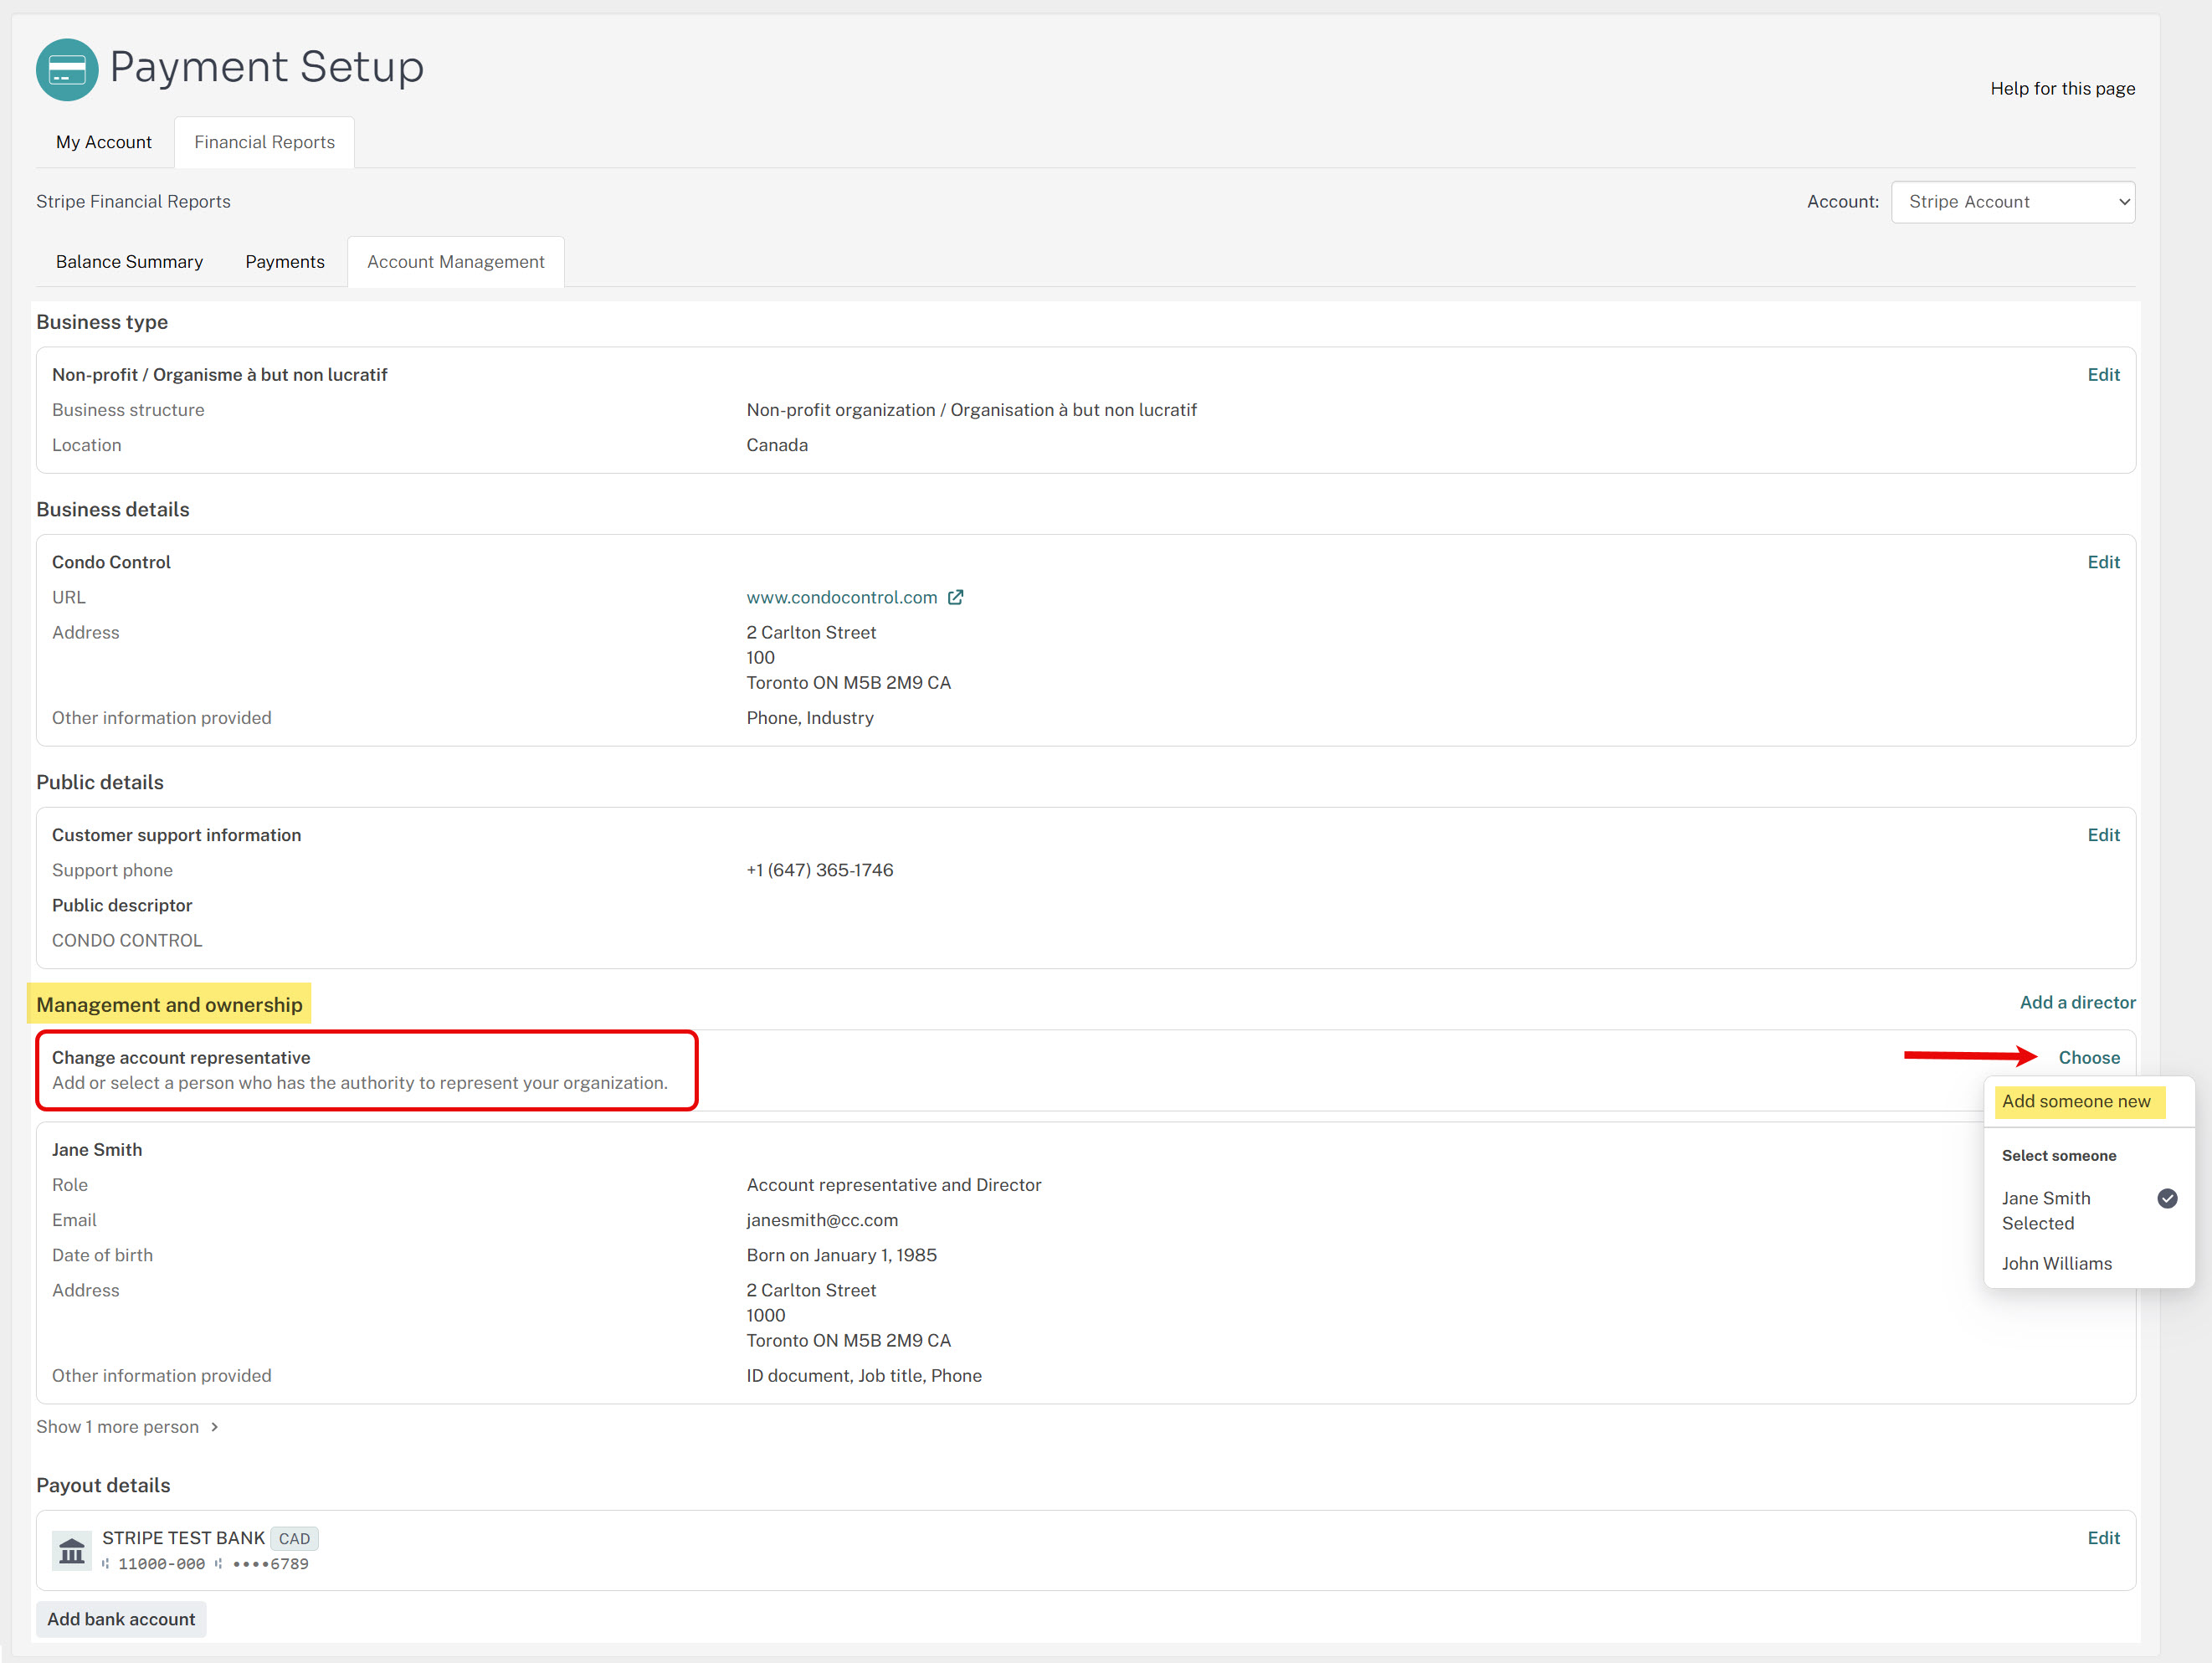Click Payment Setup page title
The height and width of the screenshot is (1663, 2212).
[x=267, y=67]
